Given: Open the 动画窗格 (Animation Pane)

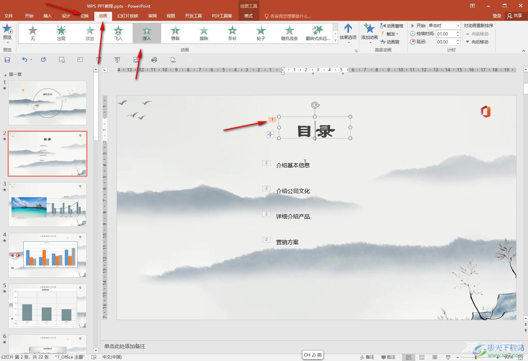Looking at the screenshot, I should (x=392, y=26).
